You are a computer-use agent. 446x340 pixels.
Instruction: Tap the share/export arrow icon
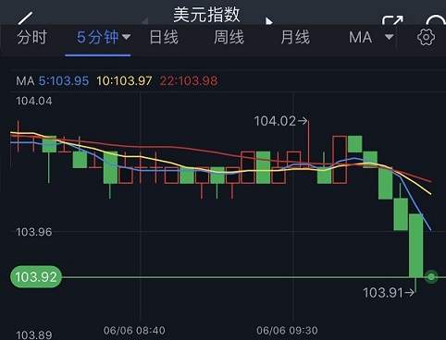392,20
